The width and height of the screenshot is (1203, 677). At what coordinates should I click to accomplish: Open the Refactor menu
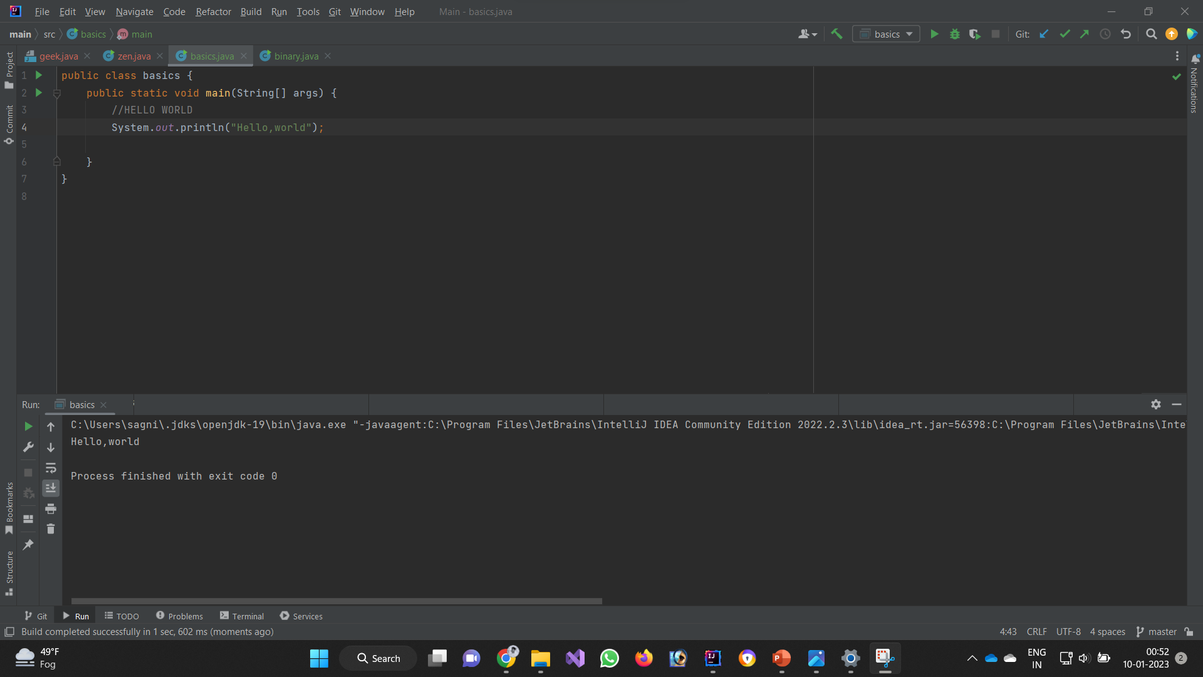coord(213,11)
